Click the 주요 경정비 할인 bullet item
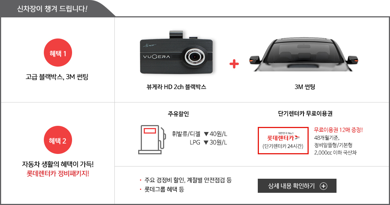 188,180
